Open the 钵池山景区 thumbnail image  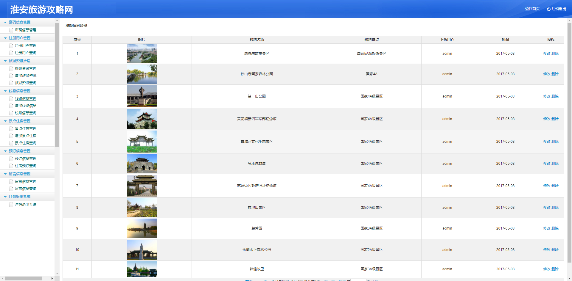coord(142,208)
